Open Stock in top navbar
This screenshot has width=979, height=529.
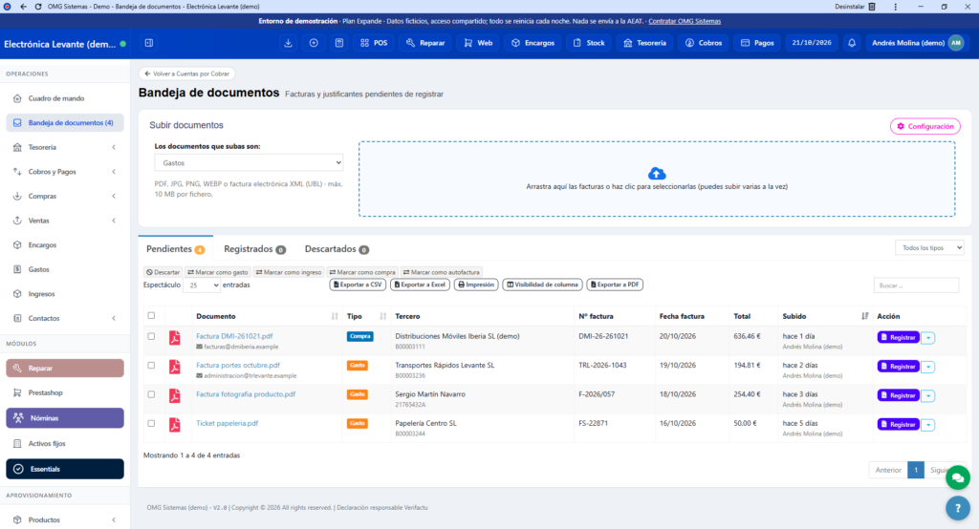click(x=589, y=43)
